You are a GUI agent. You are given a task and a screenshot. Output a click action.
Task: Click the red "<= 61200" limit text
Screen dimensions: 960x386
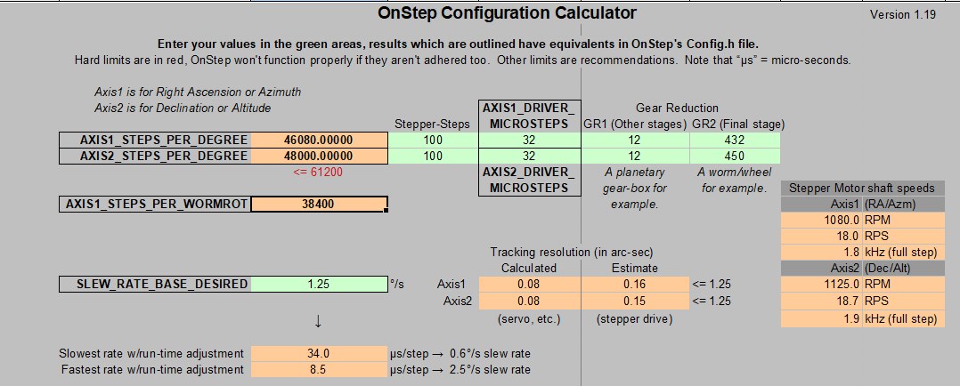[318, 173]
